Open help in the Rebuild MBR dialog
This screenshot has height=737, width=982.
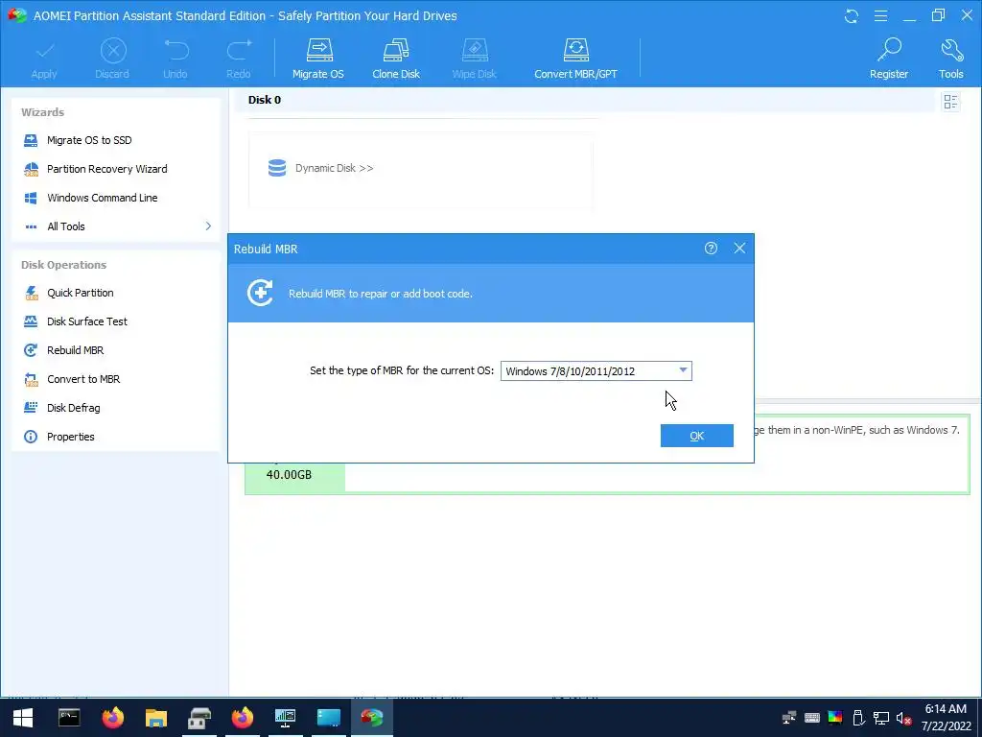pos(711,249)
